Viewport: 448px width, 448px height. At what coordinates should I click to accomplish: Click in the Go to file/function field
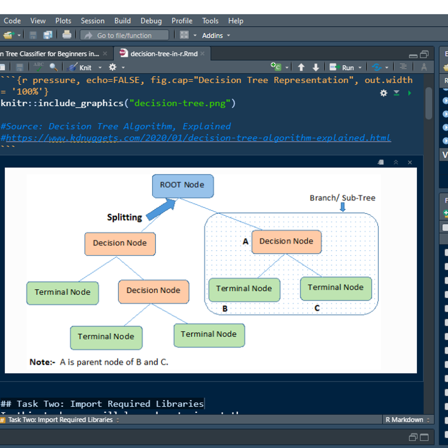pyautogui.click(x=124, y=35)
